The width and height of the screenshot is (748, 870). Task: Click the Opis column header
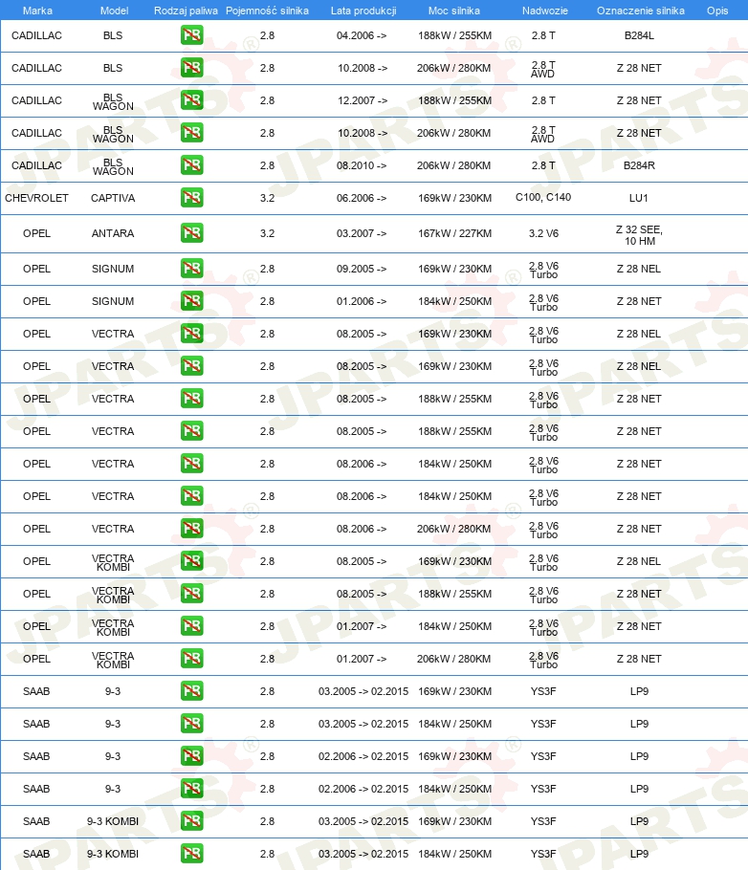pos(716,11)
